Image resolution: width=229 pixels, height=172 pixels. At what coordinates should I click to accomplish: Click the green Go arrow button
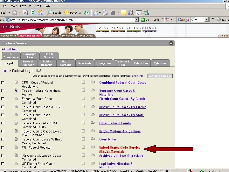142,19
